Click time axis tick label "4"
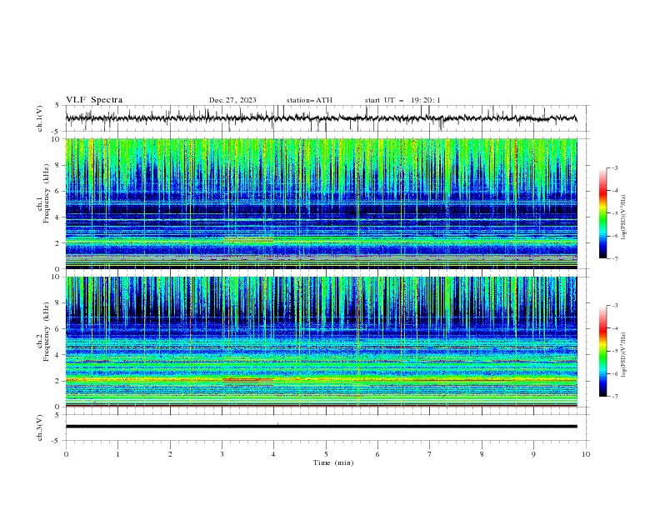 (273, 454)
